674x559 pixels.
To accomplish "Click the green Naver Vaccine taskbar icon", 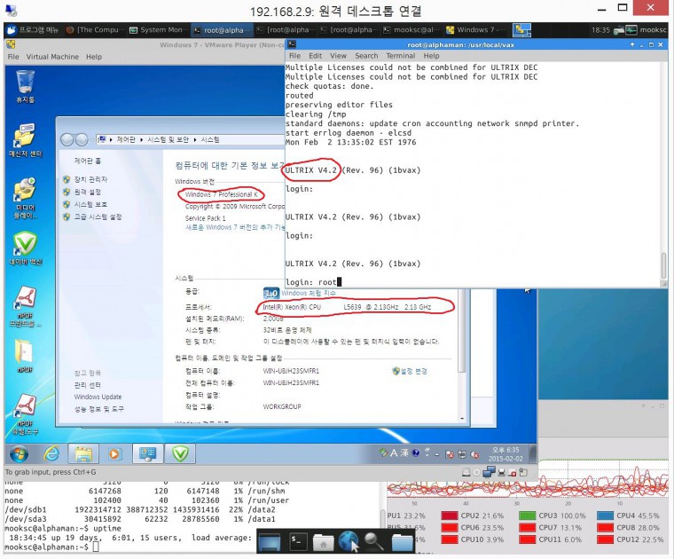I will [x=180, y=453].
